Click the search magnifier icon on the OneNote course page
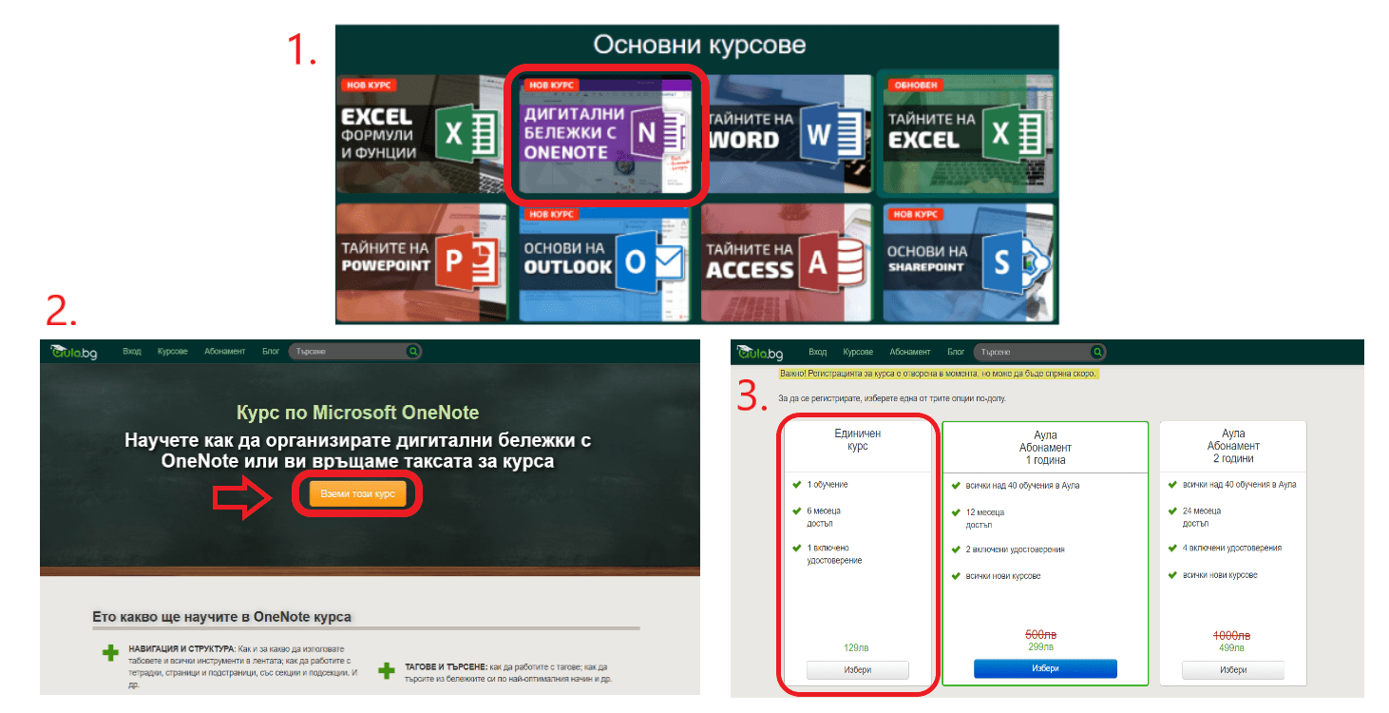1389x713 pixels. point(413,352)
